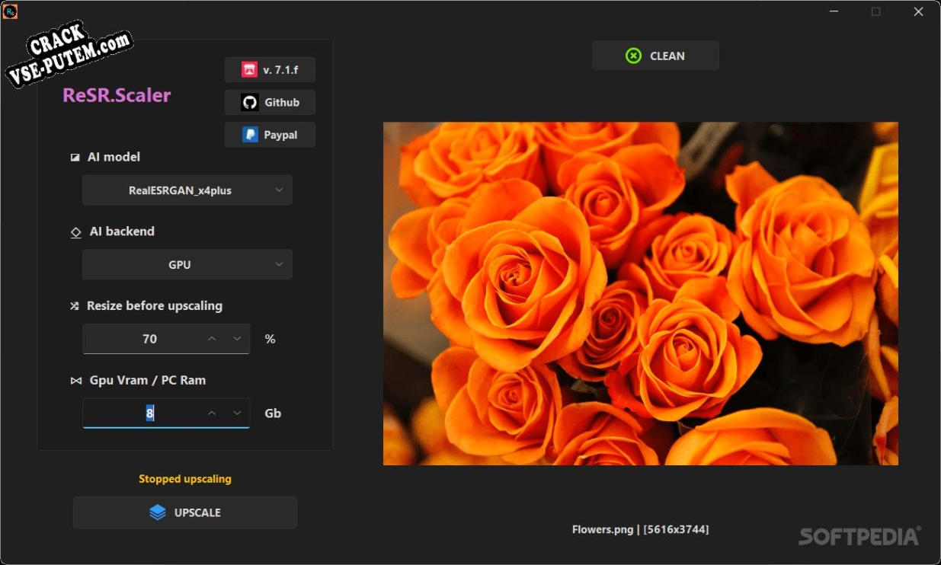Decrease resize percentage with down arrow
This screenshot has height=565, width=941.
click(237, 339)
